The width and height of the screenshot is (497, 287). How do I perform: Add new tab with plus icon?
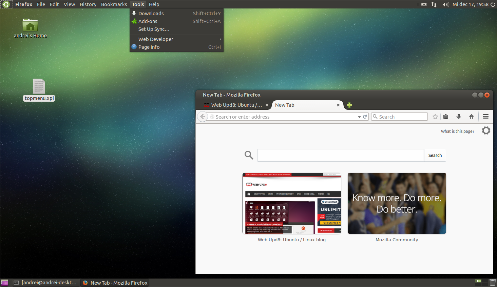349,105
